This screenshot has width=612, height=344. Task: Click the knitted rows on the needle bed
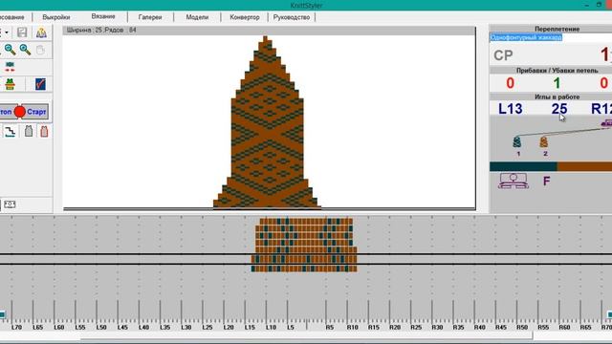click(x=304, y=245)
